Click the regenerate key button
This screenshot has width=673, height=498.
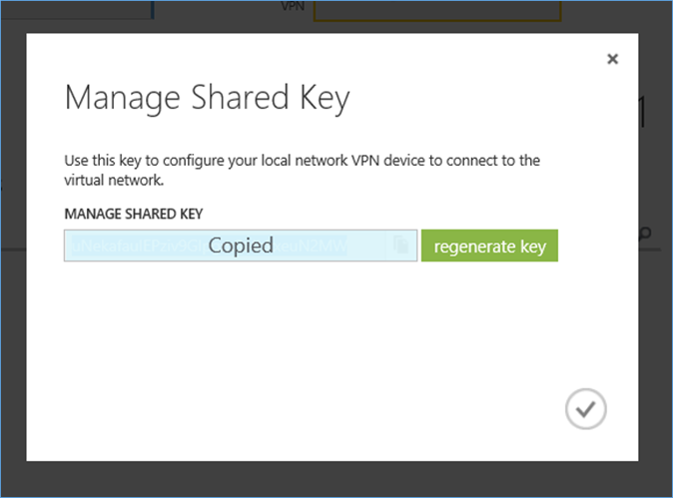(x=489, y=246)
